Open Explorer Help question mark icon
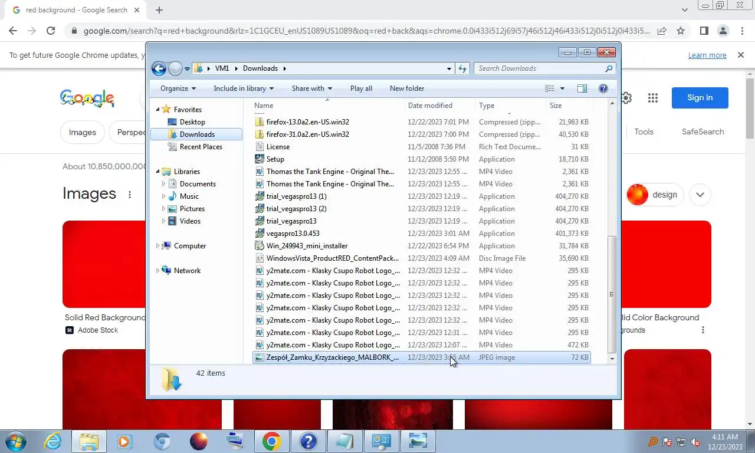The width and height of the screenshot is (755, 453). (x=603, y=88)
